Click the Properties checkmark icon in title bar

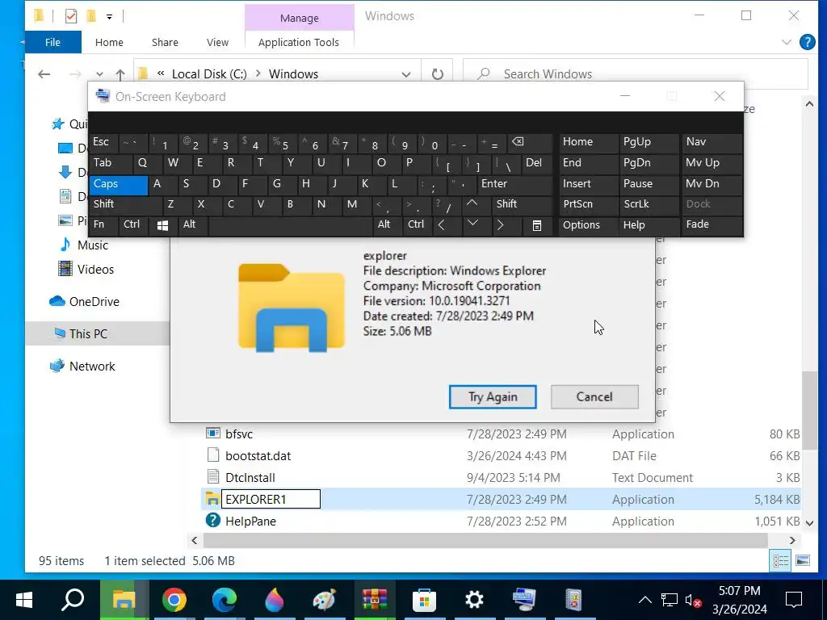pyautogui.click(x=71, y=16)
